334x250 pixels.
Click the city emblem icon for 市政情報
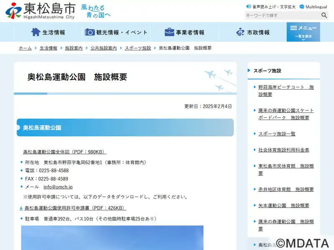pos(240,32)
